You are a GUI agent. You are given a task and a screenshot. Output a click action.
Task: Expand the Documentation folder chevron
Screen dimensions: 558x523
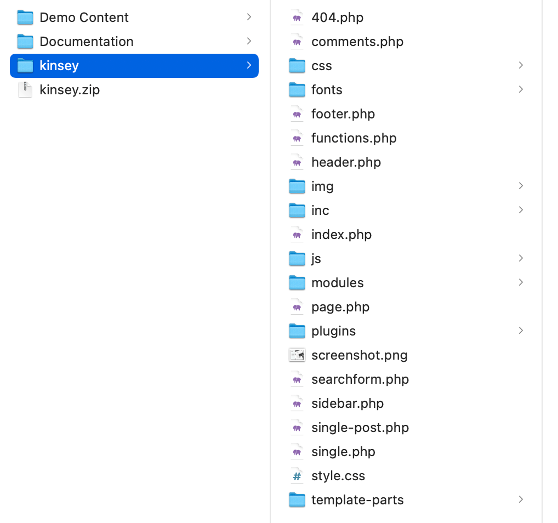pos(249,42)
